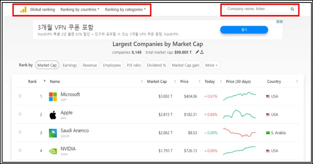Sort by Market Cap column arrows
This screenshot has width=313, height=164.
[x=175, y=81]
